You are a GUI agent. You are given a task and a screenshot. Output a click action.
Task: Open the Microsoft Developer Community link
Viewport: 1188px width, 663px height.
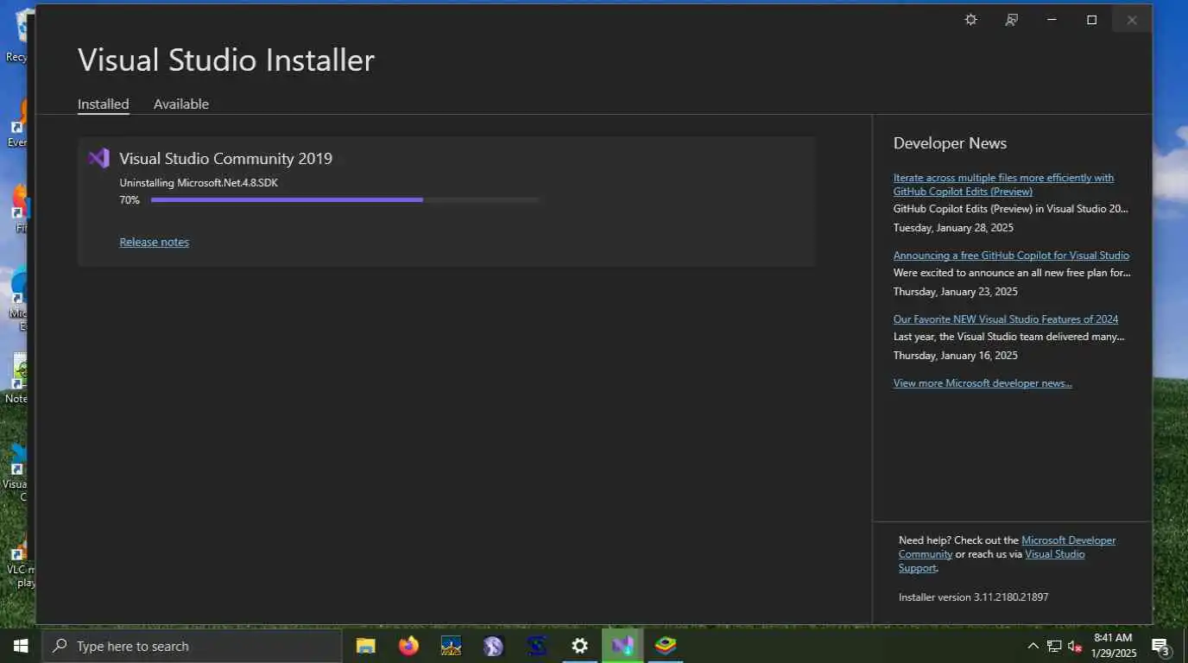1007,546
